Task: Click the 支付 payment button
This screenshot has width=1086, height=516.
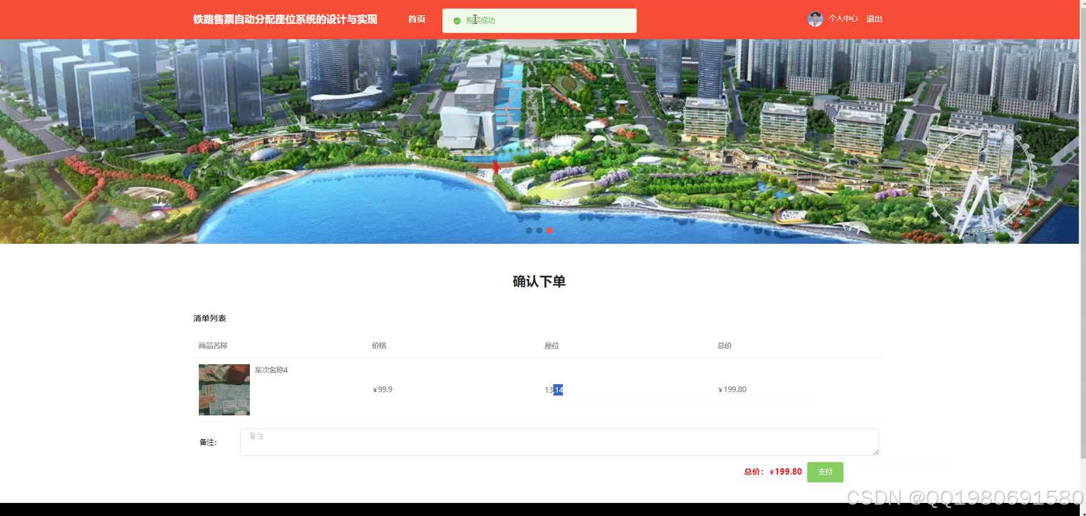Action: [825, 472]
